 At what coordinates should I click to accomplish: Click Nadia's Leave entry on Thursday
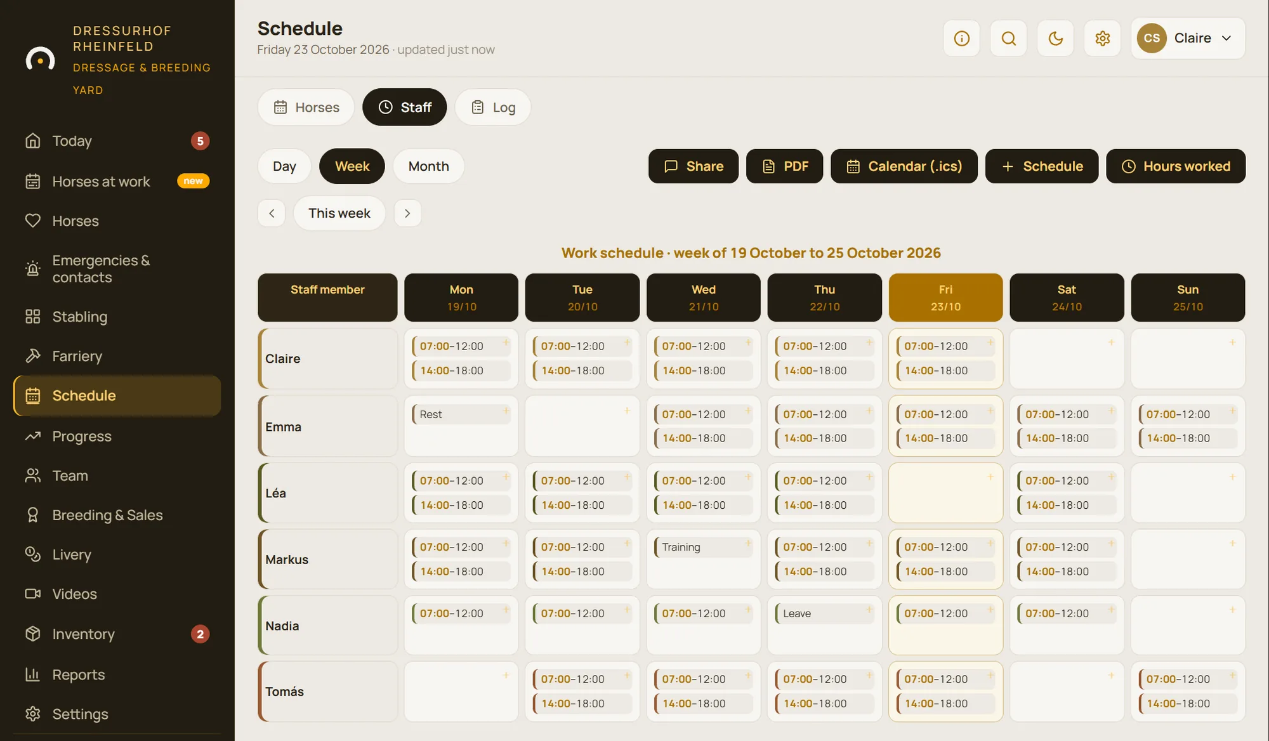coord(824,613)
